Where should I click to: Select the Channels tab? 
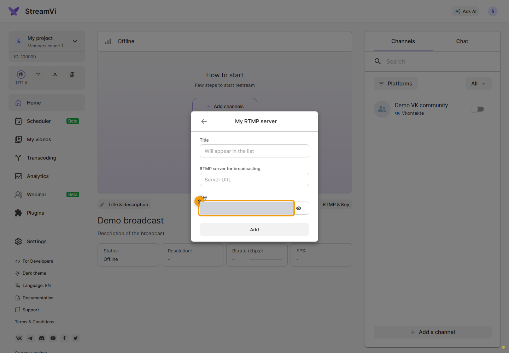coord(403,41)
